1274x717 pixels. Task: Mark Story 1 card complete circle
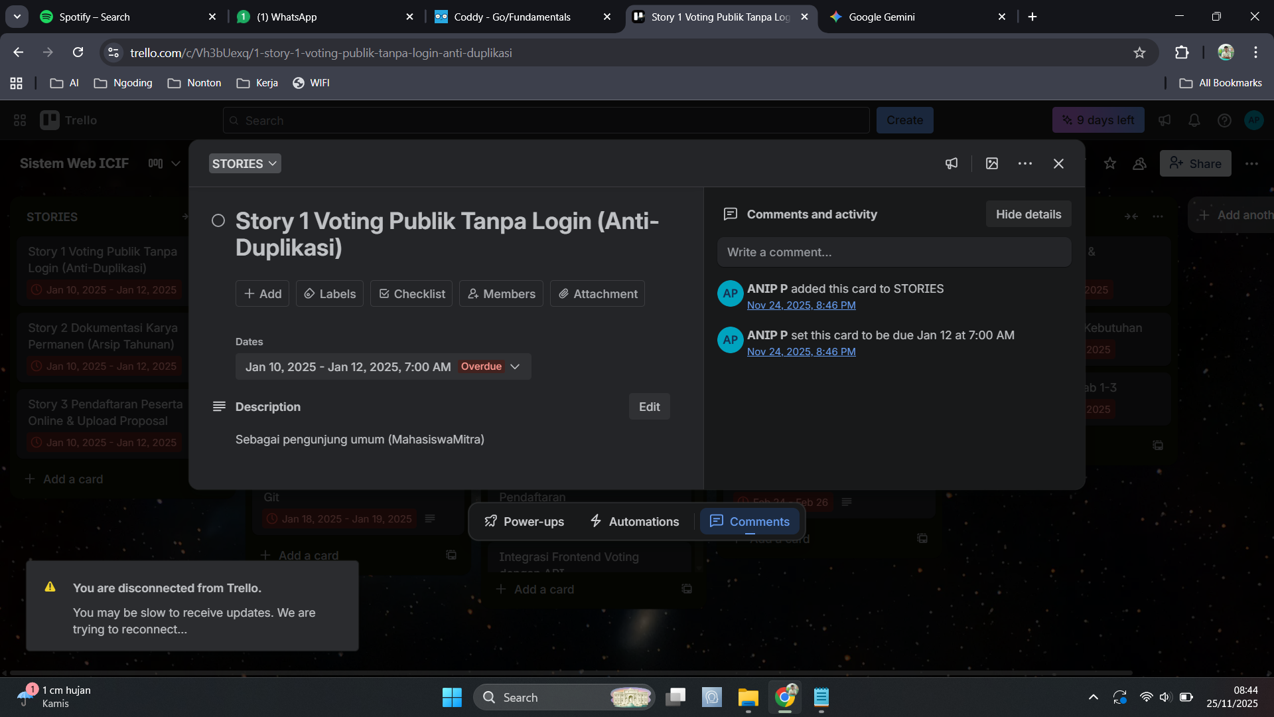point(218,220)
